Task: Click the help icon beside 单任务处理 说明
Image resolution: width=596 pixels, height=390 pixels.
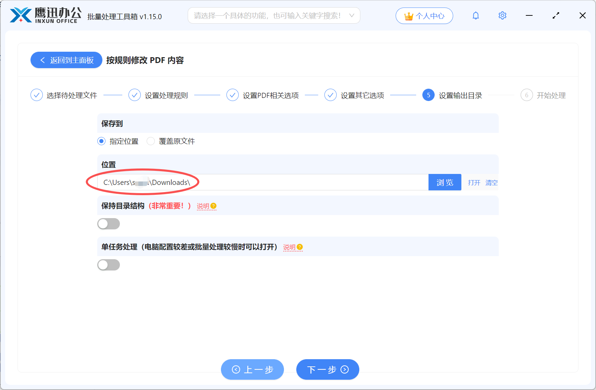Action: coord(300,247)
